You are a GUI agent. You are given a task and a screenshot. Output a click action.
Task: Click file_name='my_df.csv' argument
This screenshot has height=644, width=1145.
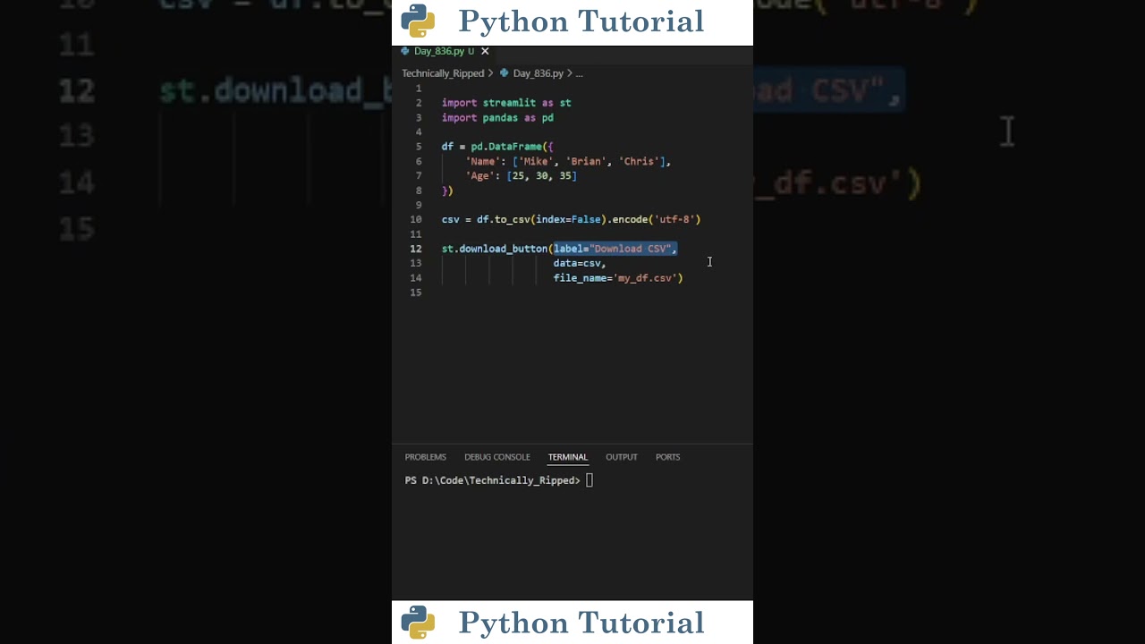617,278
